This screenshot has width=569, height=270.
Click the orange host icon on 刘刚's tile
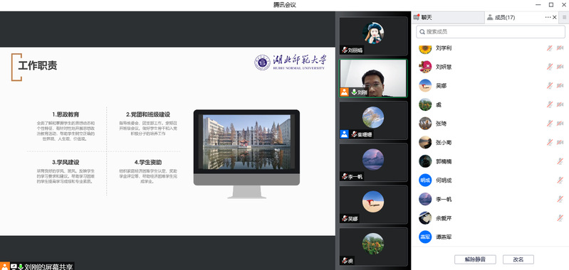(345, 92)
